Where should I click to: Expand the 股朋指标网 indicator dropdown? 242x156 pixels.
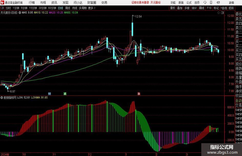(x=2, y=98)
